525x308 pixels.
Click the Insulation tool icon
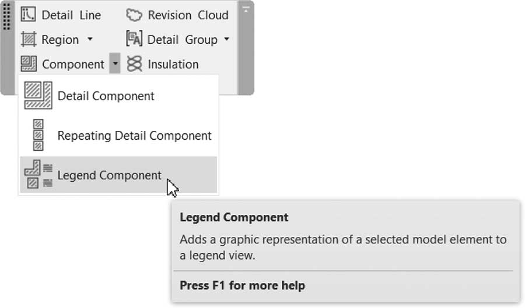[134, 63]
